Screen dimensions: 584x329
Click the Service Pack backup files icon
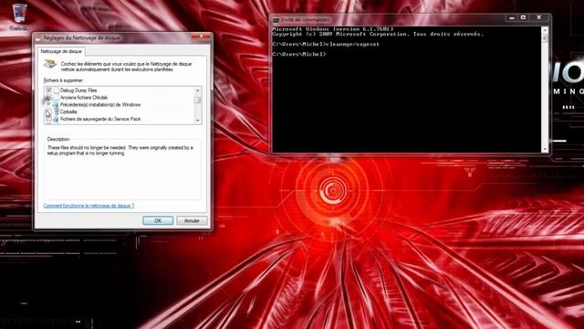pos(57,119)
